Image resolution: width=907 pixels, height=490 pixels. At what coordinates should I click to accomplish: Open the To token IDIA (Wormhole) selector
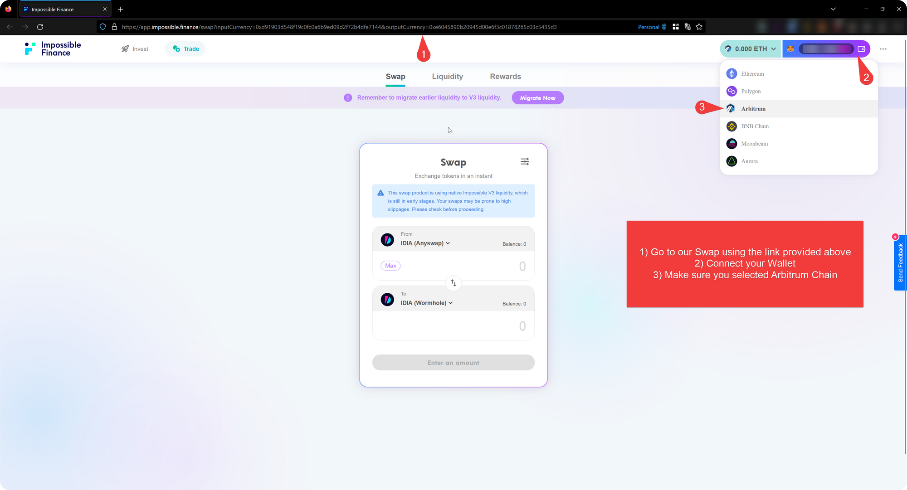pyautogui.click(x=427, y=303)
